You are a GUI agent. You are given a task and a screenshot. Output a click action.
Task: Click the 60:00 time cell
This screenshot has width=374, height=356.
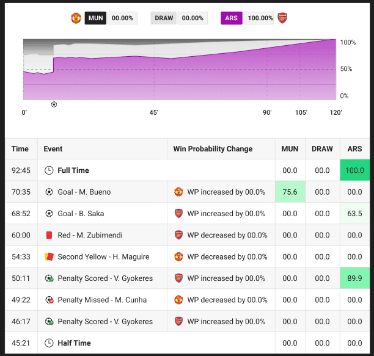tap(21, 235)
